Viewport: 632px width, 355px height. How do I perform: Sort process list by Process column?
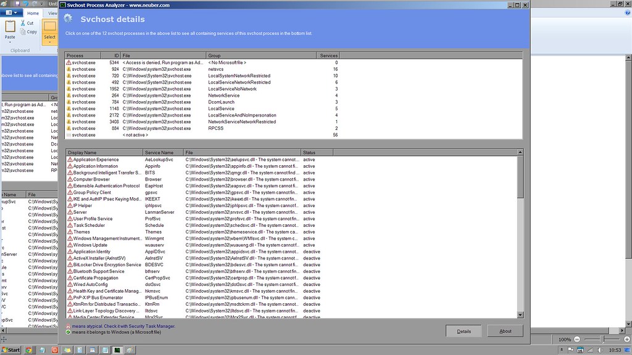pyautogui.click(x=83, y=55)
